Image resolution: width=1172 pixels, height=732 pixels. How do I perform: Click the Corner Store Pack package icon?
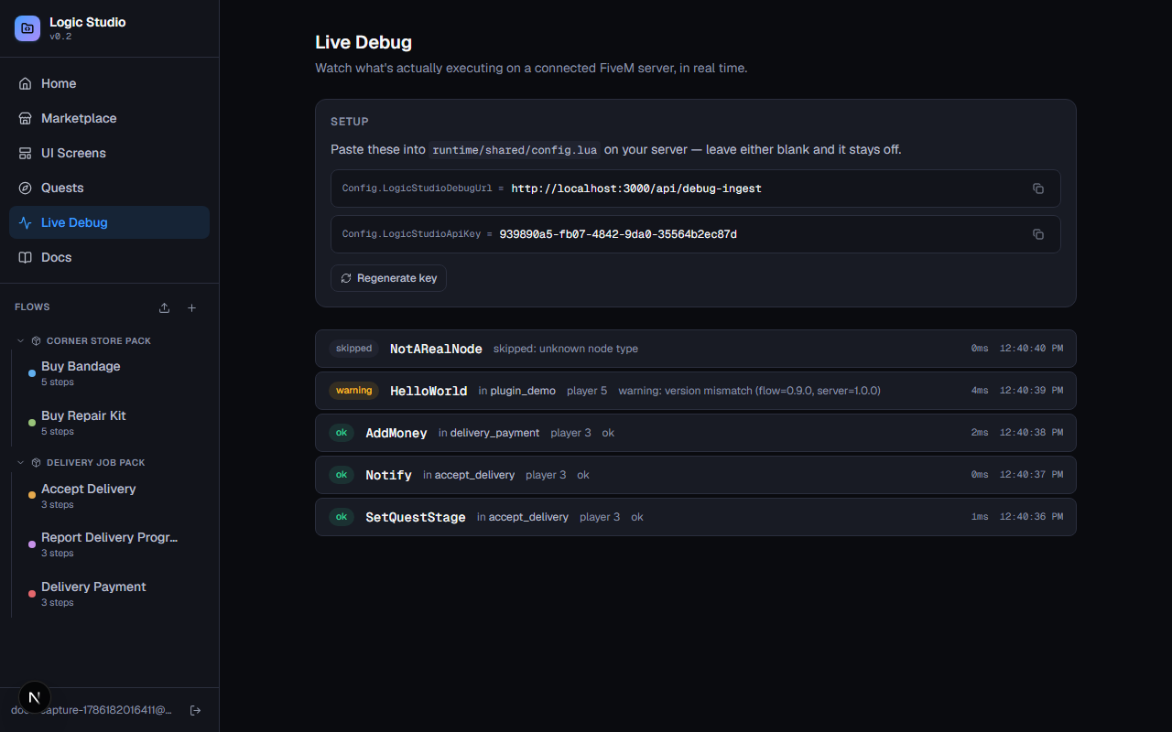pyautogui.click(x=37, y=340)
